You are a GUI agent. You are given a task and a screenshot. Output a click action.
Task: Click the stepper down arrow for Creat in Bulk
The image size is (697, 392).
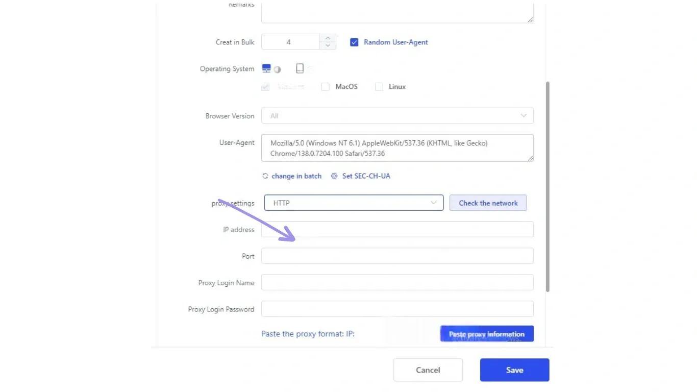(x=327, y=45)
